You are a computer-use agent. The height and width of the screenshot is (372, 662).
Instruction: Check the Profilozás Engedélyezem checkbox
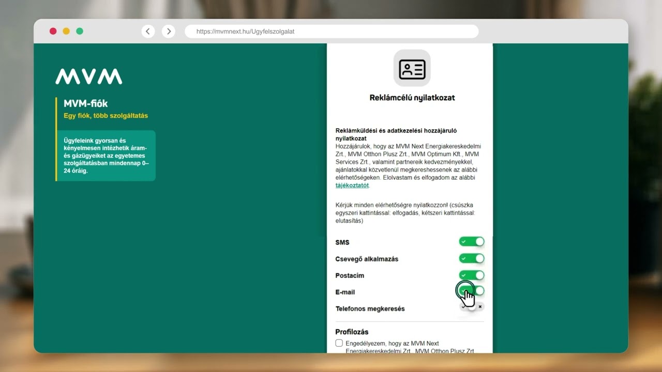pyautogui.click(x=339, y=343)
